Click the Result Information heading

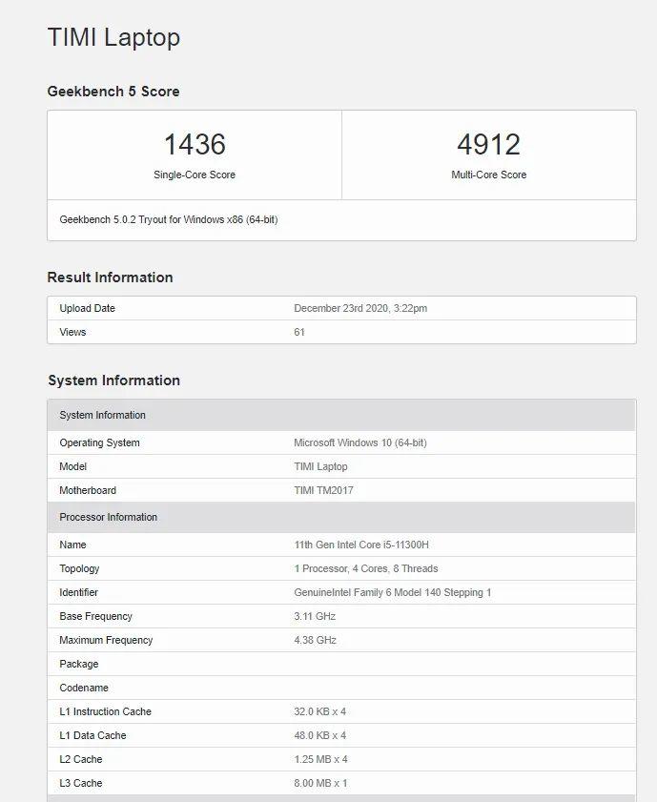pos(110,278)
